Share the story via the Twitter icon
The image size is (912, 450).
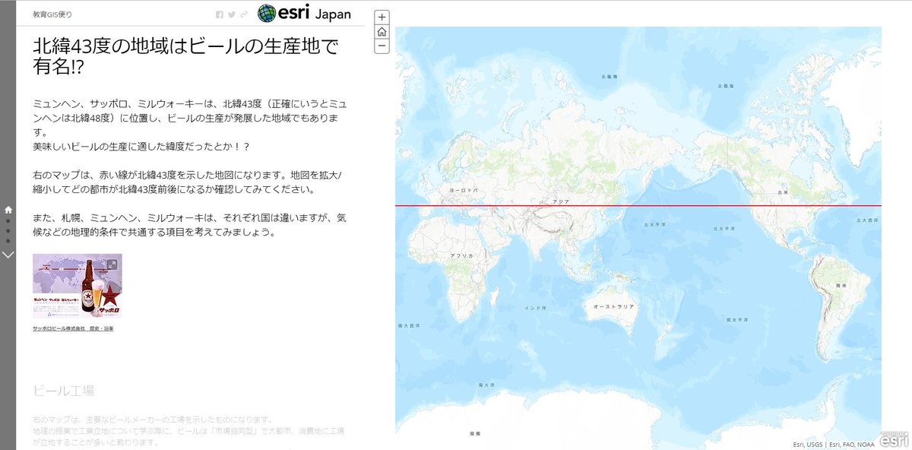click(232, 14)
